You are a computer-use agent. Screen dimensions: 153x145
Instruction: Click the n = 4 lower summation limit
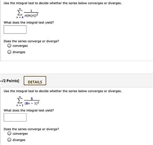[20, 17]
